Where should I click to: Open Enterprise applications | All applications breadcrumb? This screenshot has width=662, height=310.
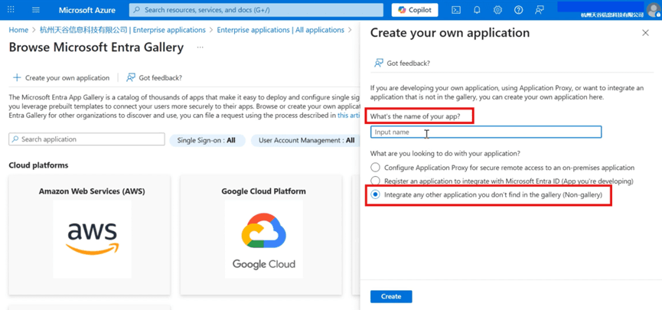(x=280, y=30)
